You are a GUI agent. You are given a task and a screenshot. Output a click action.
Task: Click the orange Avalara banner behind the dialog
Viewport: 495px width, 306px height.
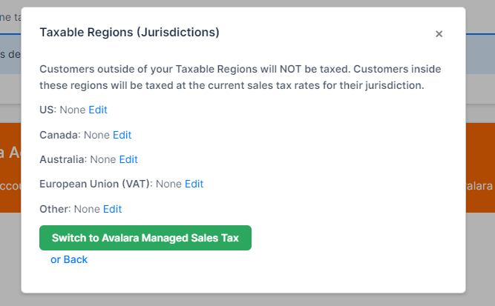(480, 167)
